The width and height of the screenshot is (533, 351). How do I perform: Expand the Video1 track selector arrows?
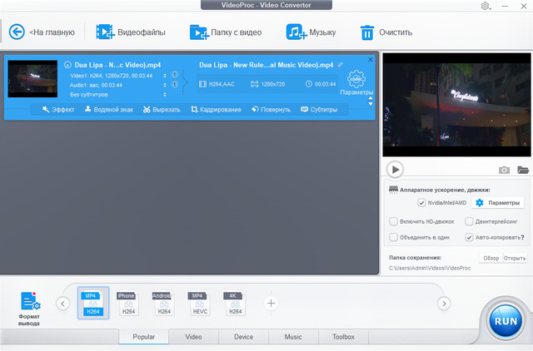164,75
